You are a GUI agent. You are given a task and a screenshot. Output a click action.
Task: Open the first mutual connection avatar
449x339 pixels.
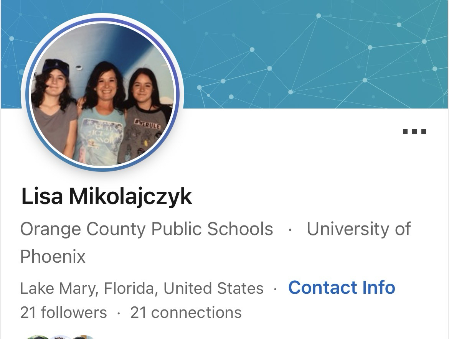click(38, 337)
